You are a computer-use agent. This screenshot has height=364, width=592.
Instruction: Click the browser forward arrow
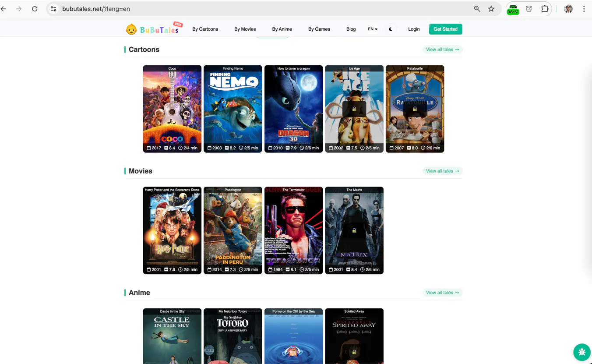click(x=19, y=9)
